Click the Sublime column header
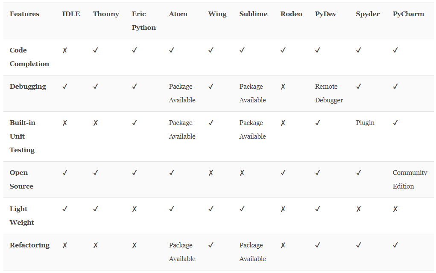 click(x=253, y=14)
